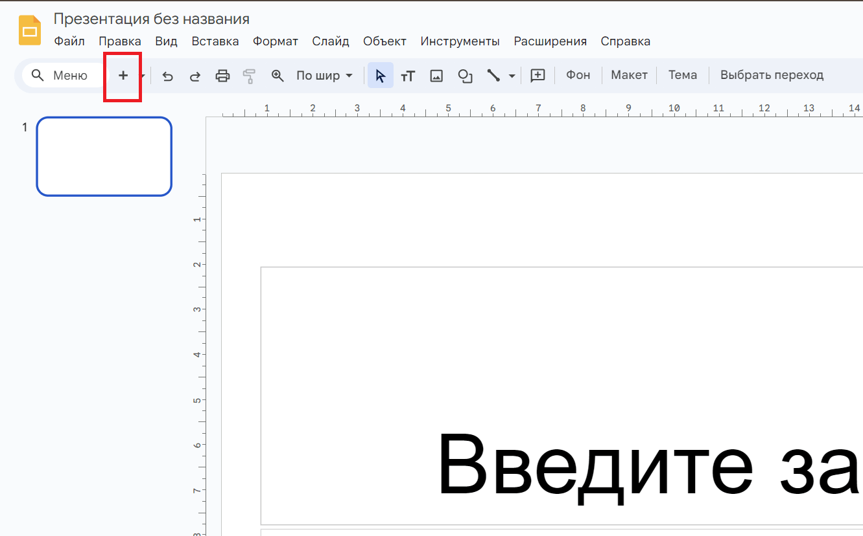Open the zoom tool icon
The height and width of the screenshot is (536, 863).
click(x=278, y=75)
